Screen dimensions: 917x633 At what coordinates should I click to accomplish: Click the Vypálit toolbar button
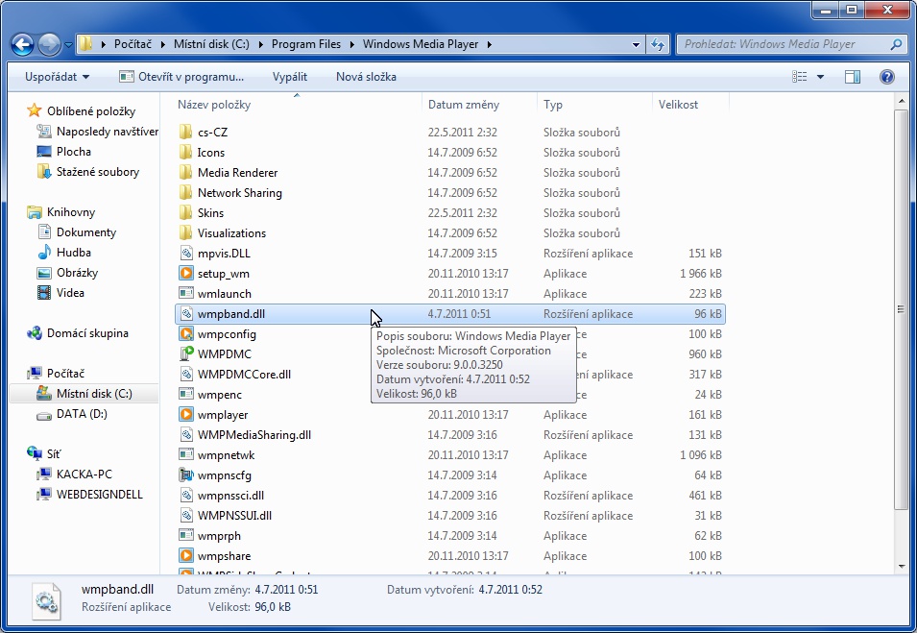[x=289, y=77]
